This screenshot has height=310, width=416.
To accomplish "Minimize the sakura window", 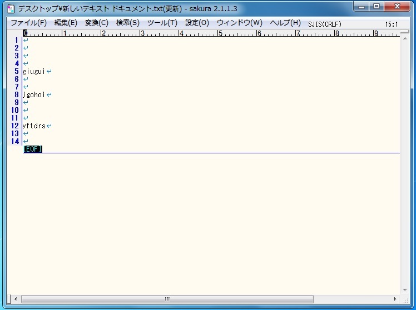I will pos(361,7).
